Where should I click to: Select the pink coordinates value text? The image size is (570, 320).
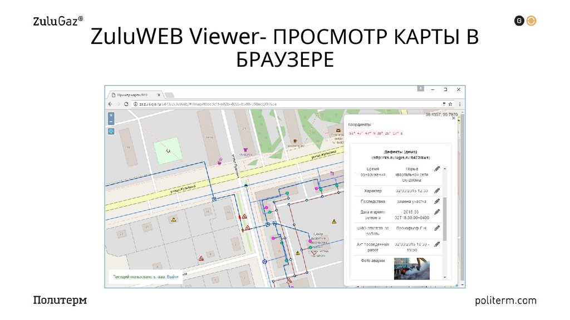[x=377, y=132]
